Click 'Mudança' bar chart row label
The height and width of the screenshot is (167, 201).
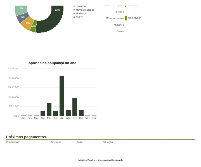coord(119,25)
